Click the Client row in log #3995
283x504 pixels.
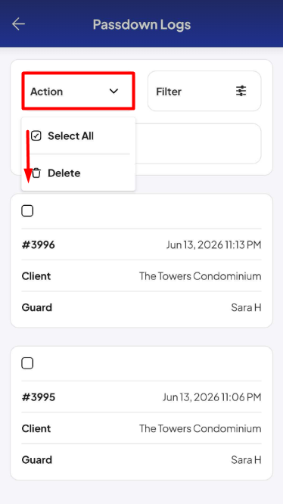click(x=141, y=428)
